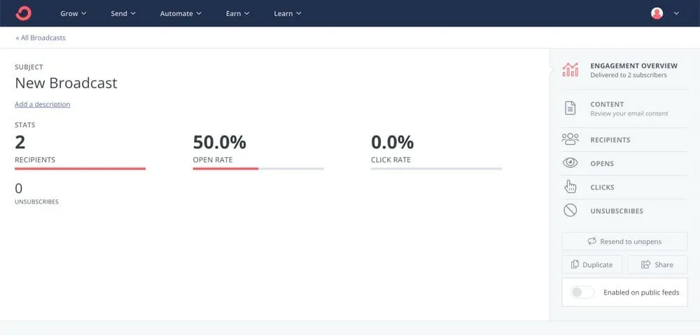Open the Send dropdown menu
This screenshot has width=700, height=335.
pyautogui.click(x=123, y=13)
